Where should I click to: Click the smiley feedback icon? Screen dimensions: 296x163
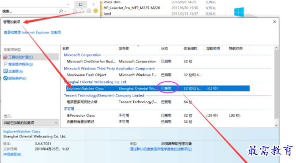[x=96, y=11]
